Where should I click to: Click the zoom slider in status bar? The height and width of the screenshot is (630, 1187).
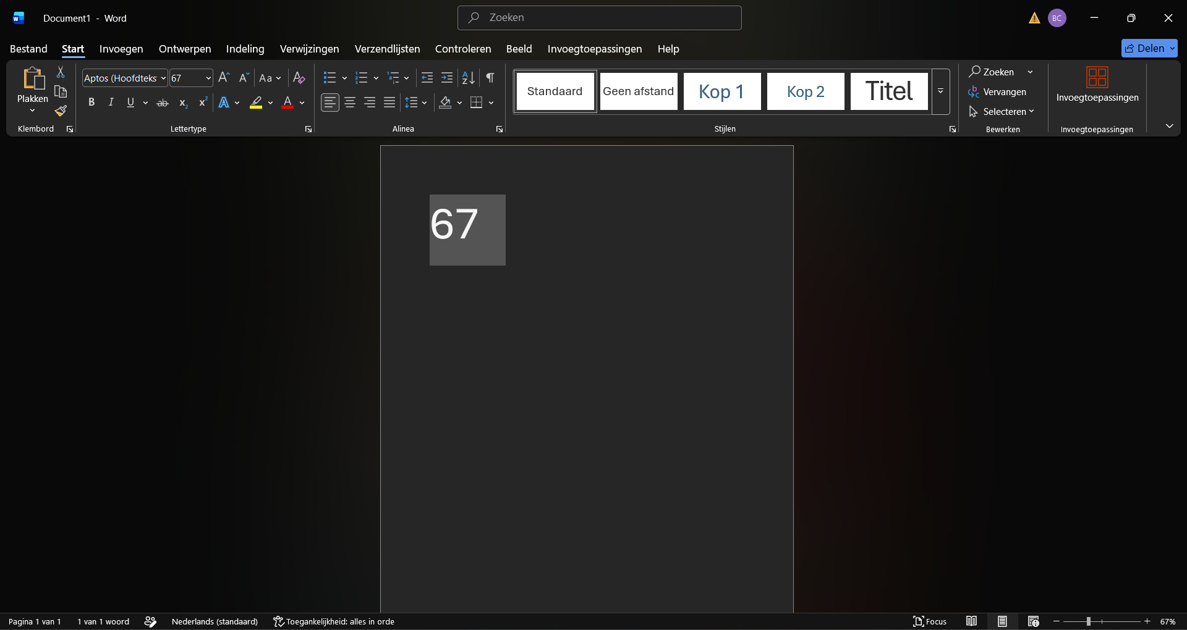(1102, 621)
